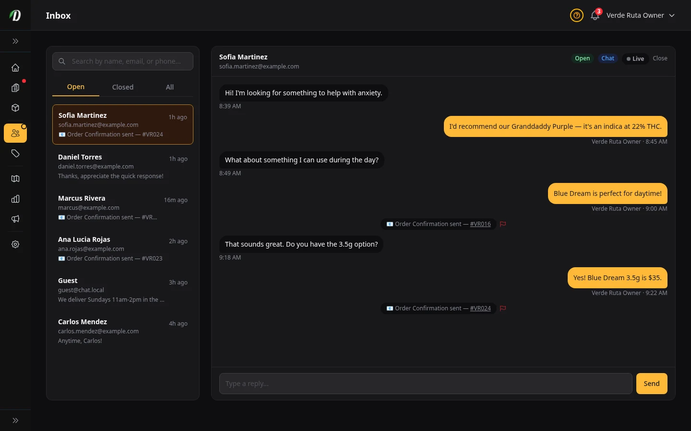Viewport: 691px width, 431px height.
Task: Open the Settings gear icon in sidebar
Action: tap(15, 244)
